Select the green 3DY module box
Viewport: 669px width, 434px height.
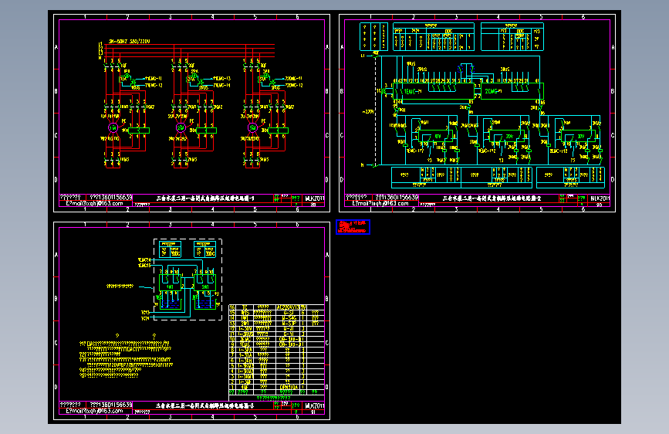tap(578, 137)
